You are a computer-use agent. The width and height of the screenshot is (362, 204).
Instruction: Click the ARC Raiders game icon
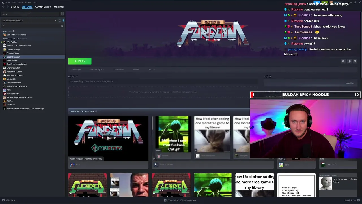pos(5,42)
